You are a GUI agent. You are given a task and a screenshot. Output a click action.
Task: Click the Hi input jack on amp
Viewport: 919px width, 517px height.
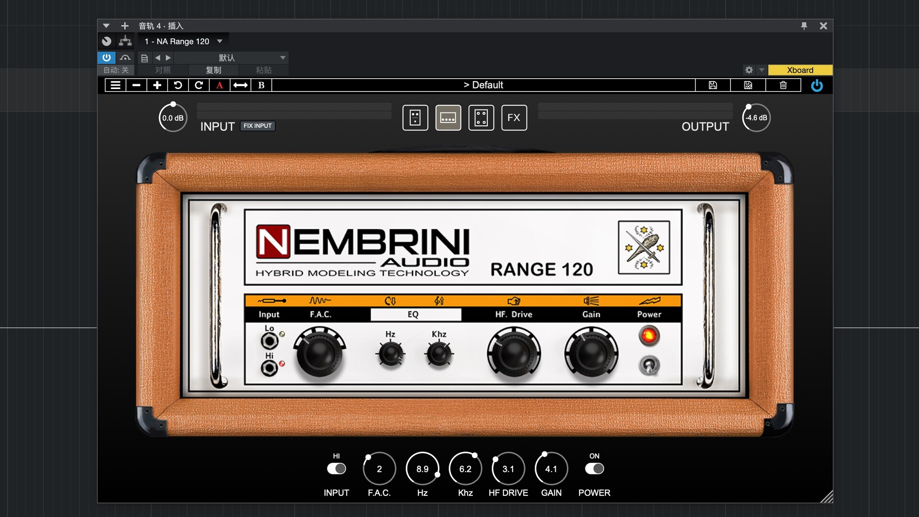point(269,368)
